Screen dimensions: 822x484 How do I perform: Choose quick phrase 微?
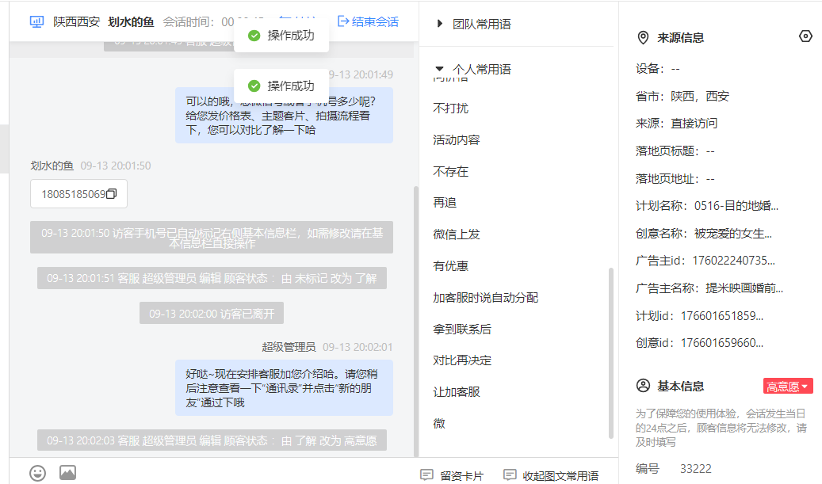click(x=439, y=423)
